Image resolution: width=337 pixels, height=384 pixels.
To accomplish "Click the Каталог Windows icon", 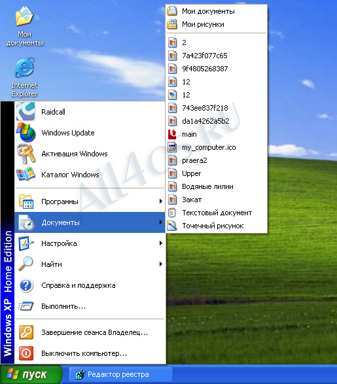I will click(26, 175).
